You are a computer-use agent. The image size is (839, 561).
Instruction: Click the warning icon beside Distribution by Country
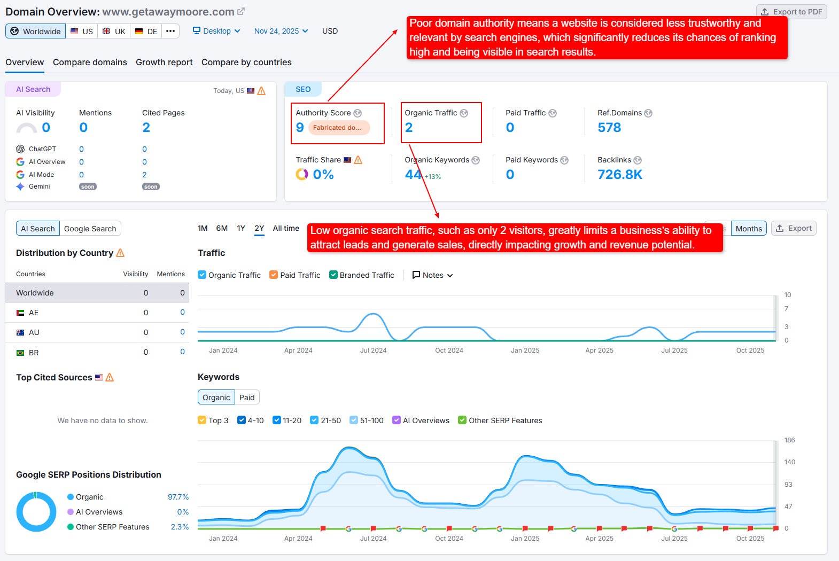pyautogui.click(x=120, y=253)
